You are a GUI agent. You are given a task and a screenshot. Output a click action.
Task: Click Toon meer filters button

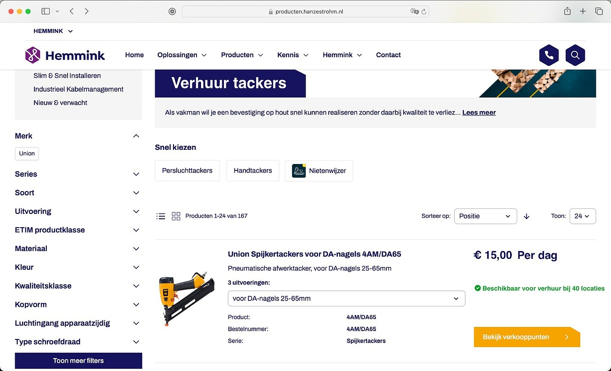pos(78,361)
